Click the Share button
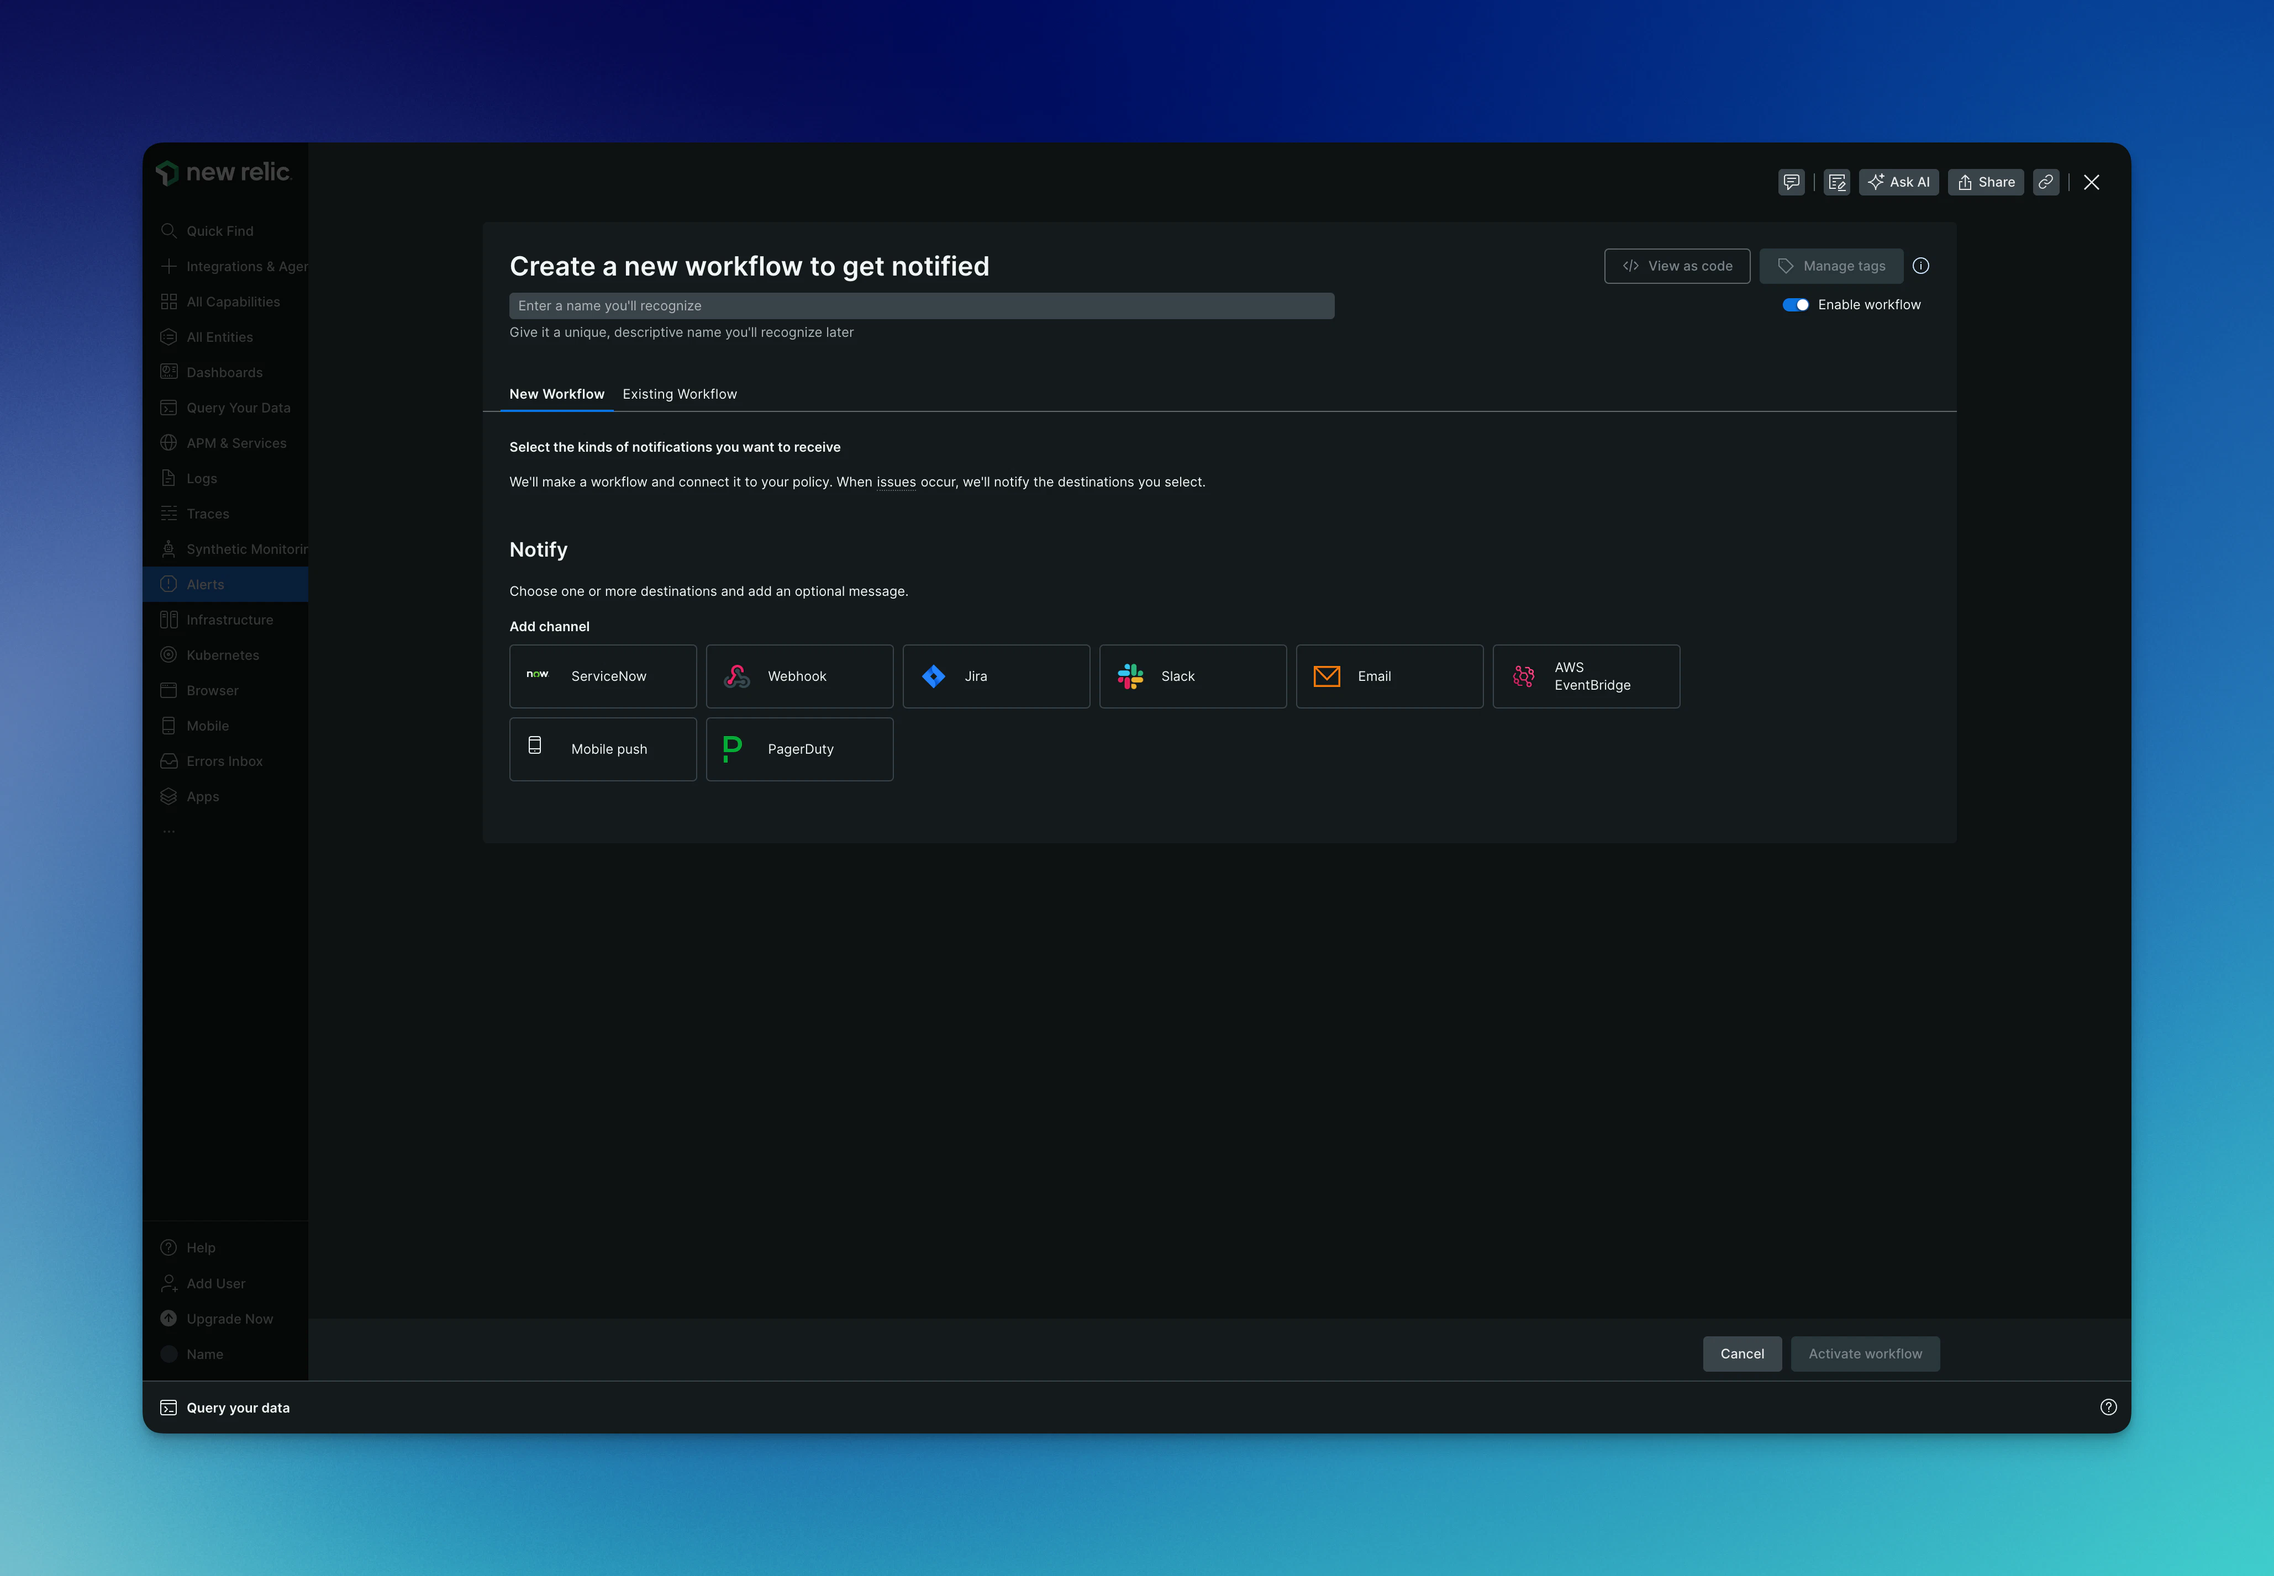This screenshot has width=2274, height=1576. [1986, 182]
